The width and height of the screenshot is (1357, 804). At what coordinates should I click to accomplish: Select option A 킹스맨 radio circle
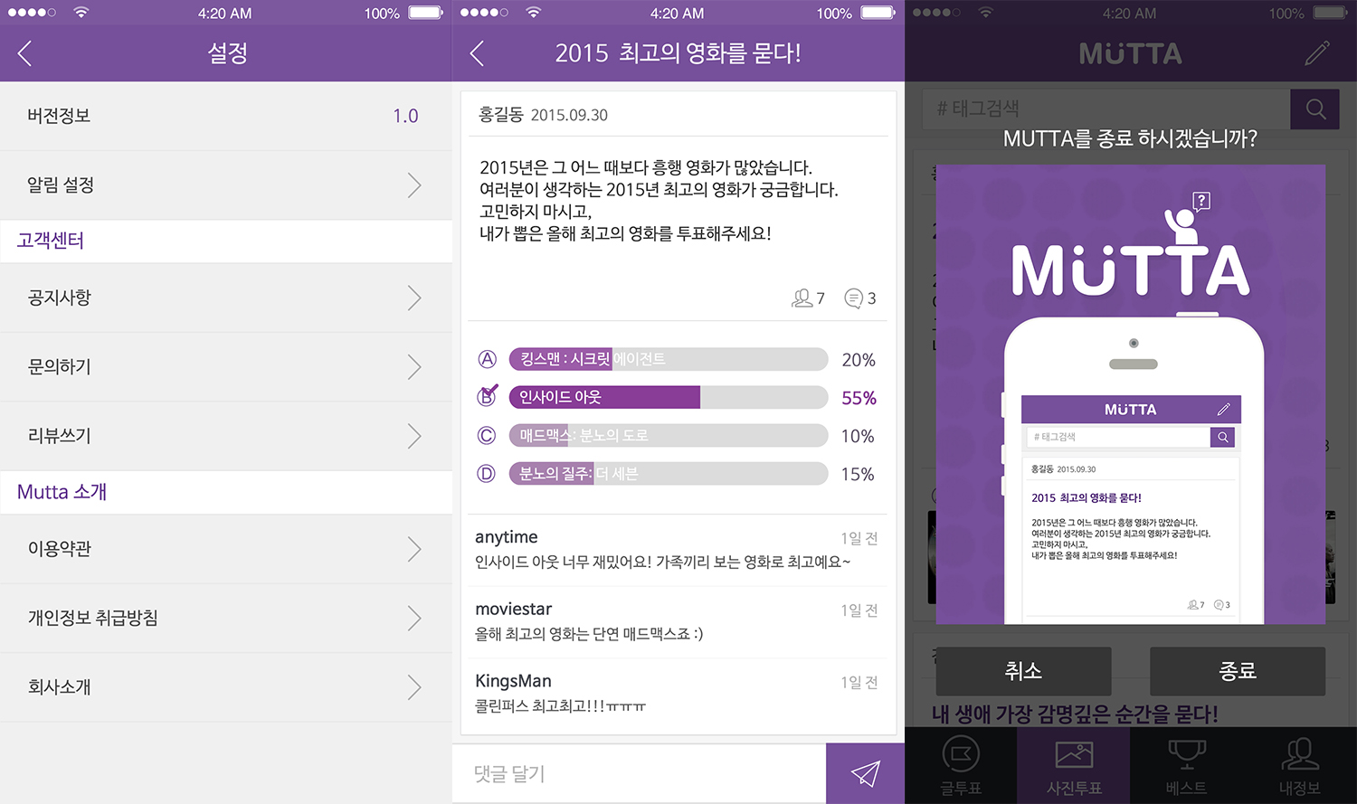pyautogui.click(x=487, y=359)
